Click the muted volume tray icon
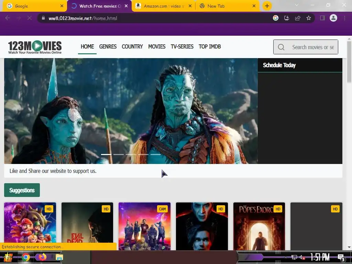The image size is (352, 264). point(302,257)
